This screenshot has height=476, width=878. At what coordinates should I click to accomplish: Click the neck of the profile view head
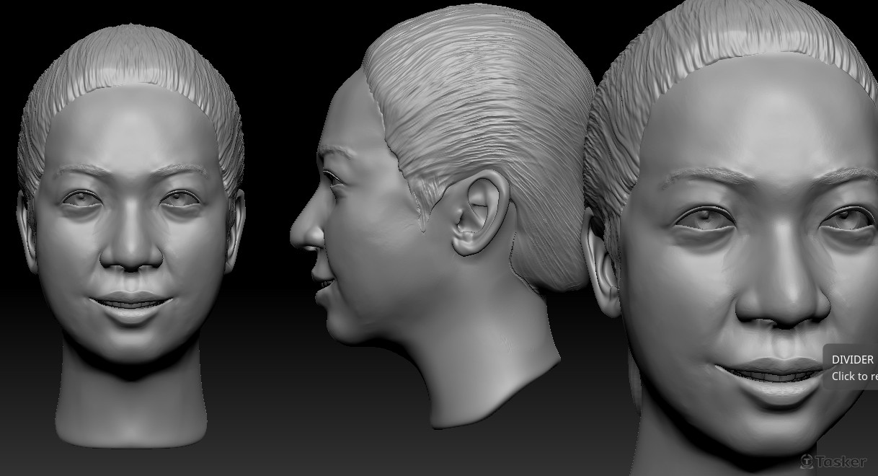coord(490,361)
